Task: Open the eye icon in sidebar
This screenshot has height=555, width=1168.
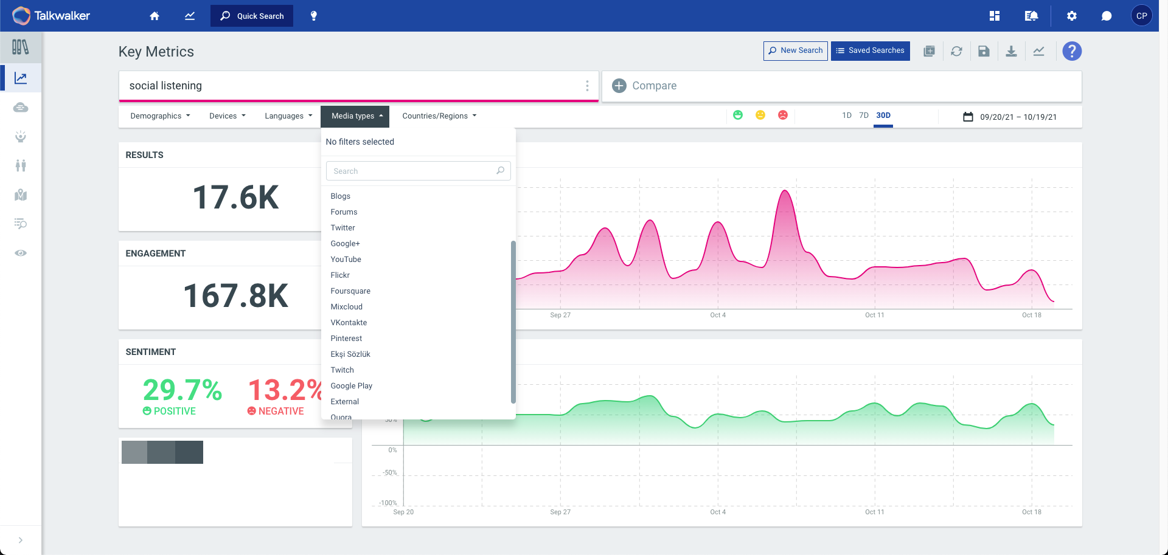Action: (x=21, y=253)
